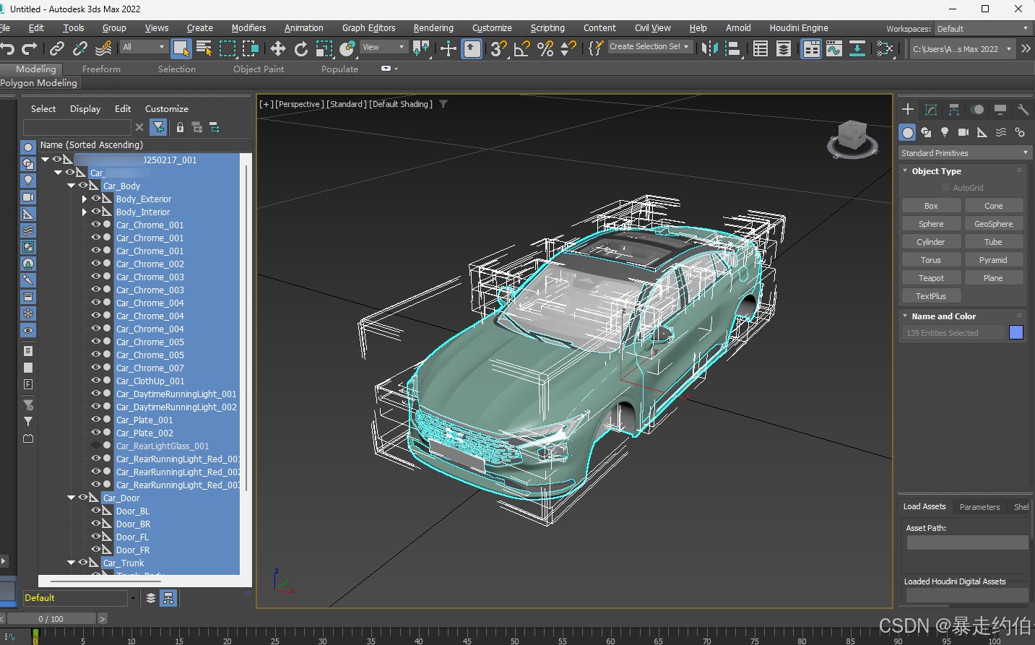Open the Curve Editor from toolbar
Screen dimensions: 1035x645
pos(834,48)
